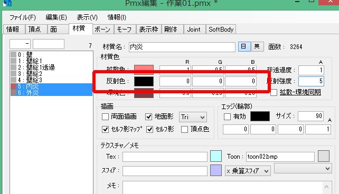
Task: Click the second filter field above material list
Action: [x=49, y=44]
